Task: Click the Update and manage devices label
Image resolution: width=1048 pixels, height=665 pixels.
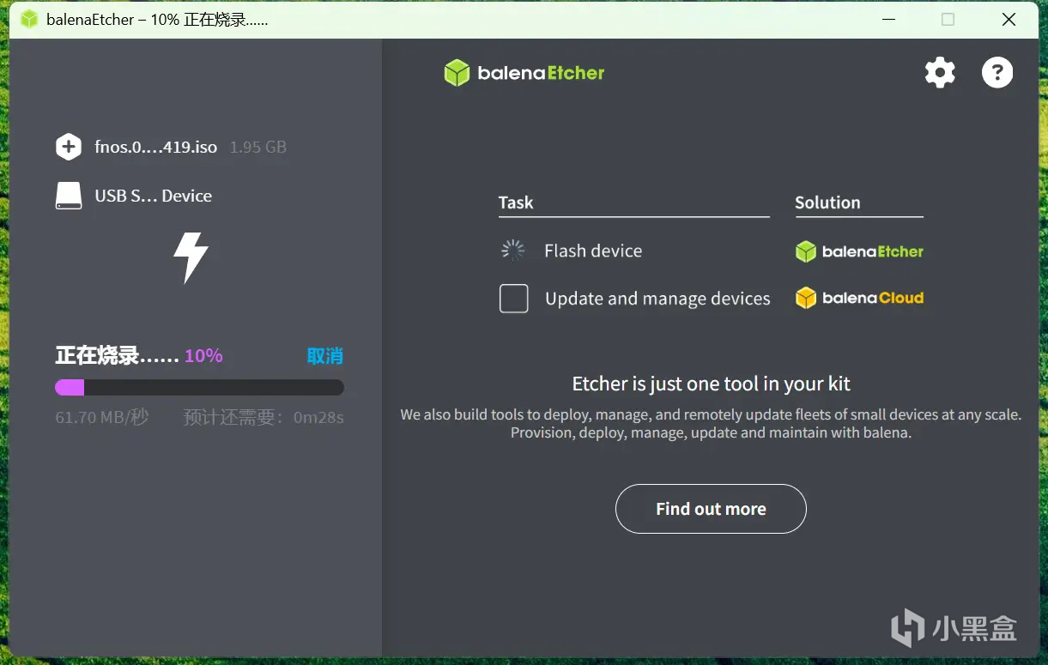Action: [657, 299]
